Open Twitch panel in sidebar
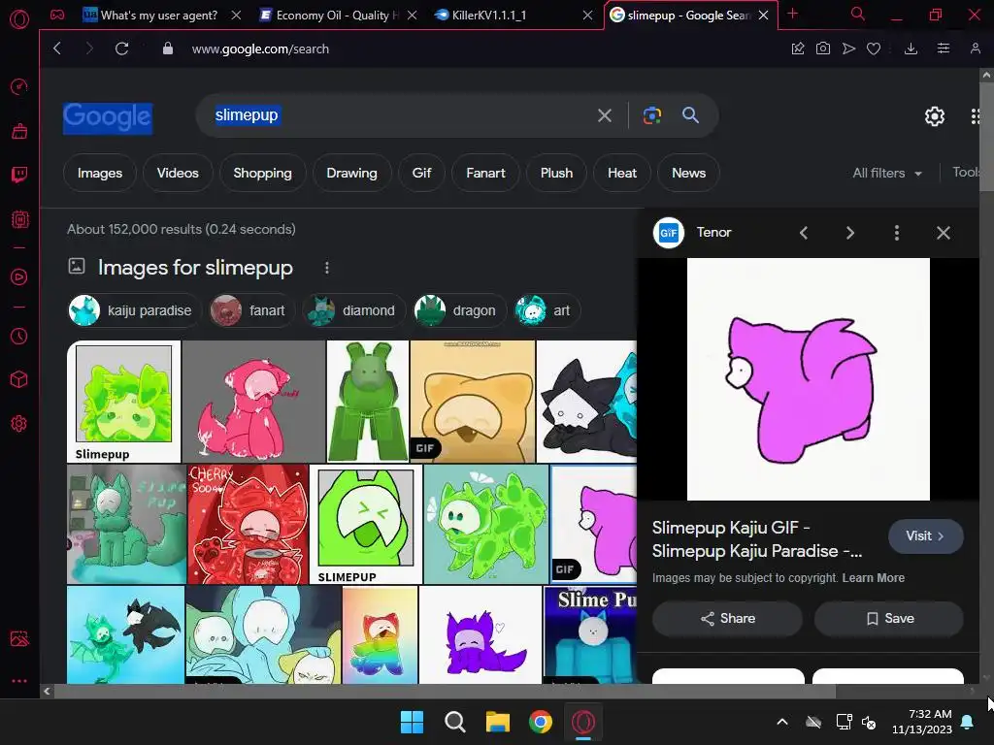The width and height of the screenshot is (994, 745). tap(19, 175)
